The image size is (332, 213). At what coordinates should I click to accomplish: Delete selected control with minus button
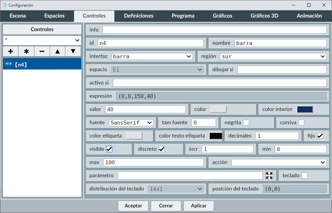click(x=42, y=51)
